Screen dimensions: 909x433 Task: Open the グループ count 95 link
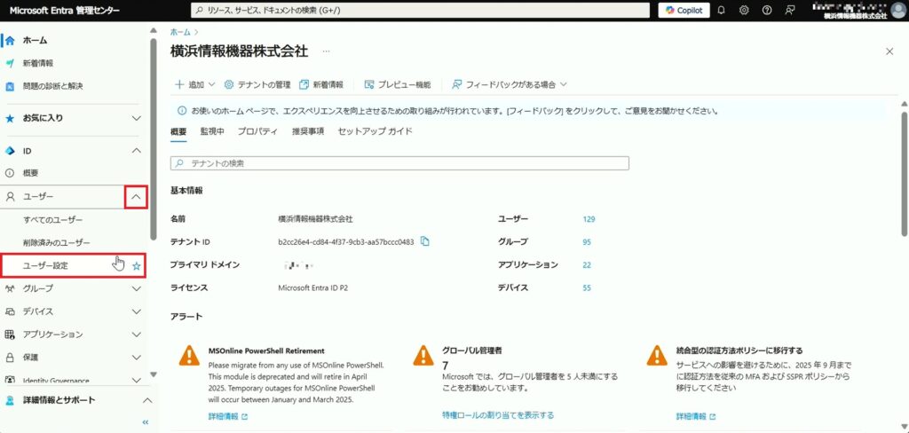[x=587, y=242]
